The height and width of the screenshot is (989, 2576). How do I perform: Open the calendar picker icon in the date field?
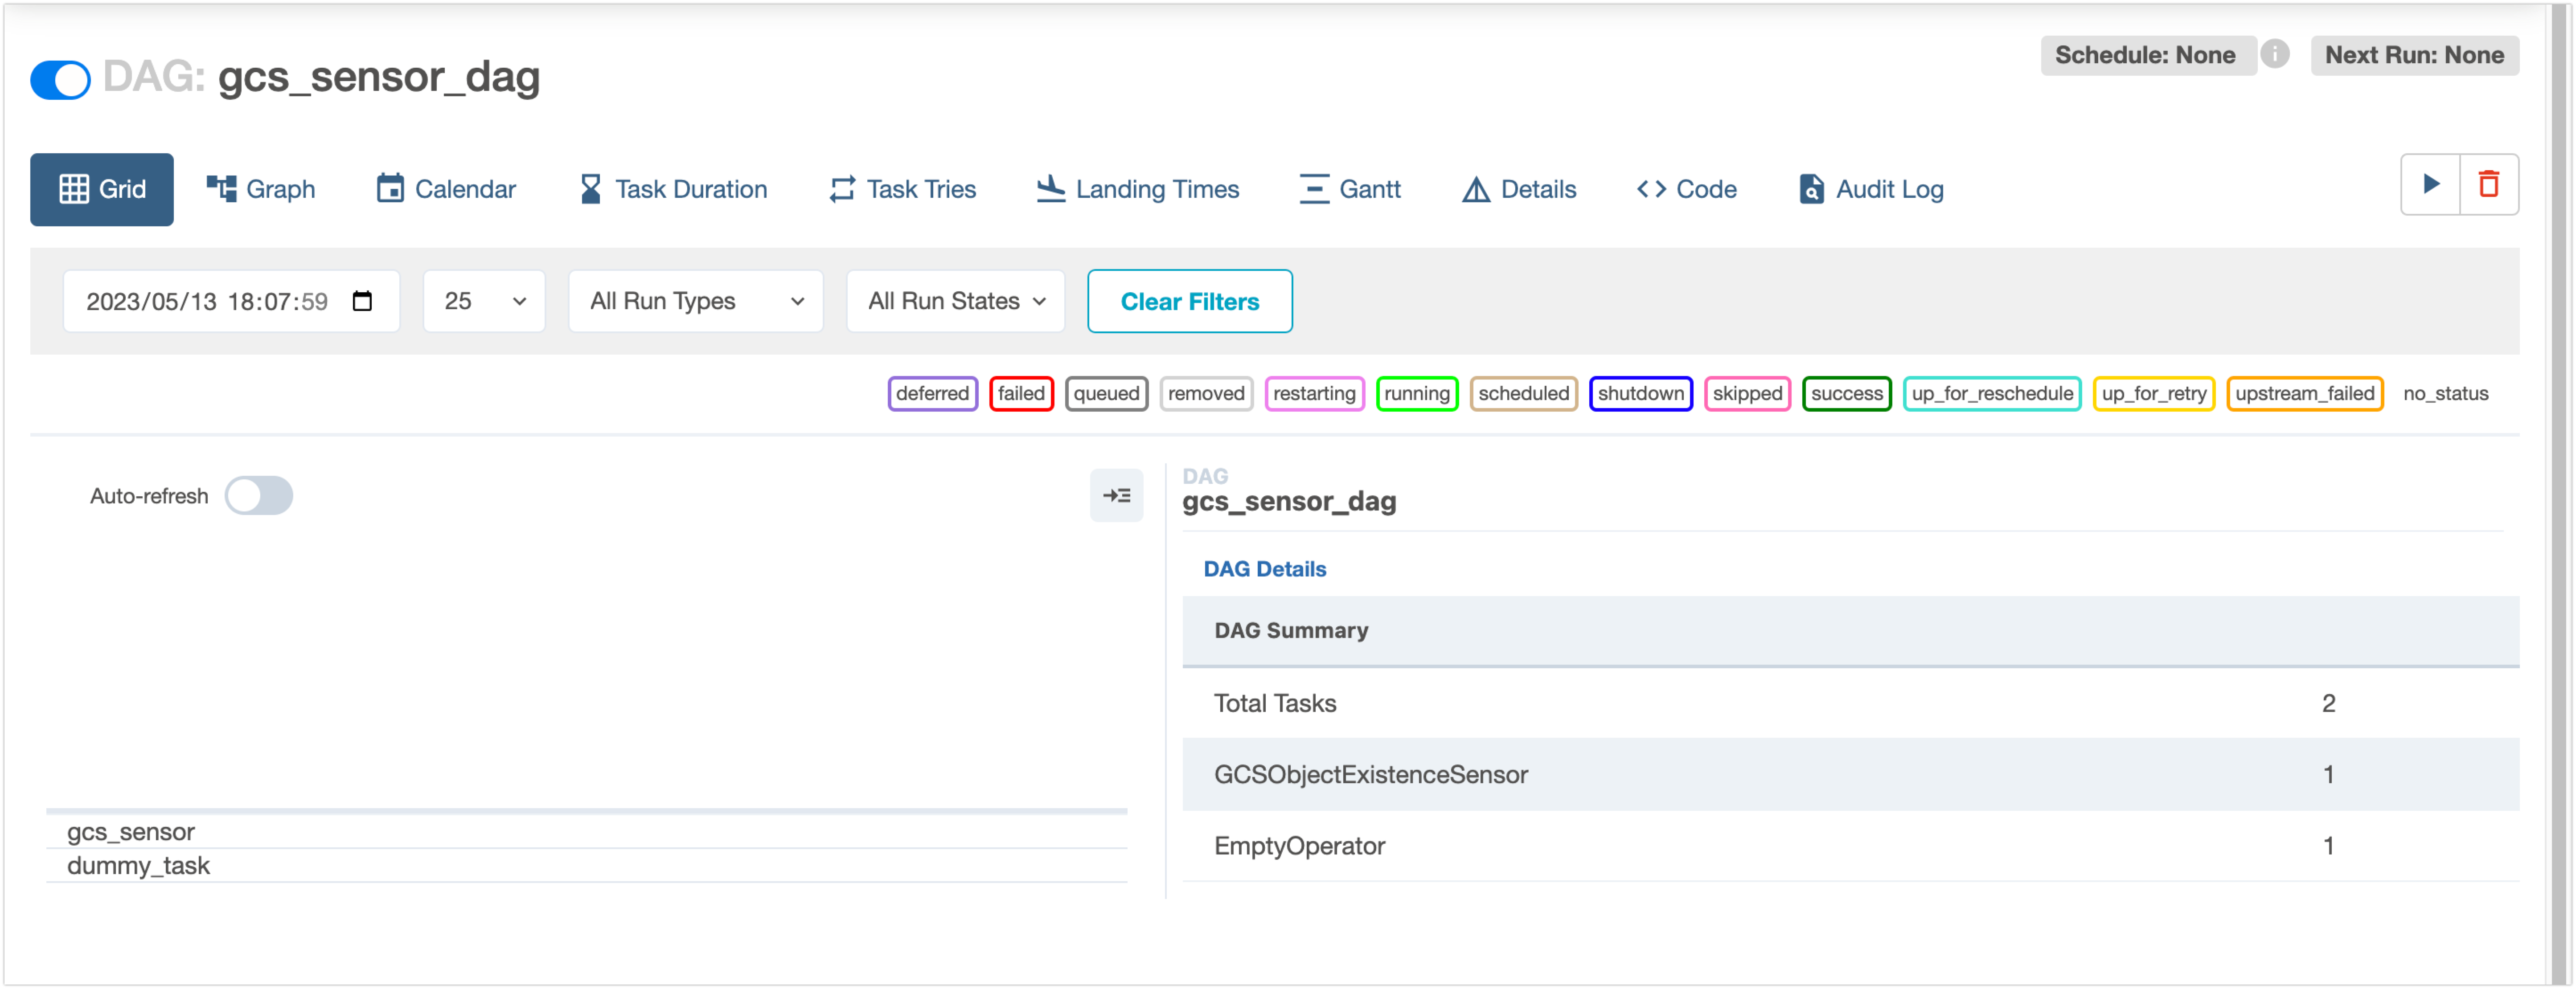[x=362, y=301]
